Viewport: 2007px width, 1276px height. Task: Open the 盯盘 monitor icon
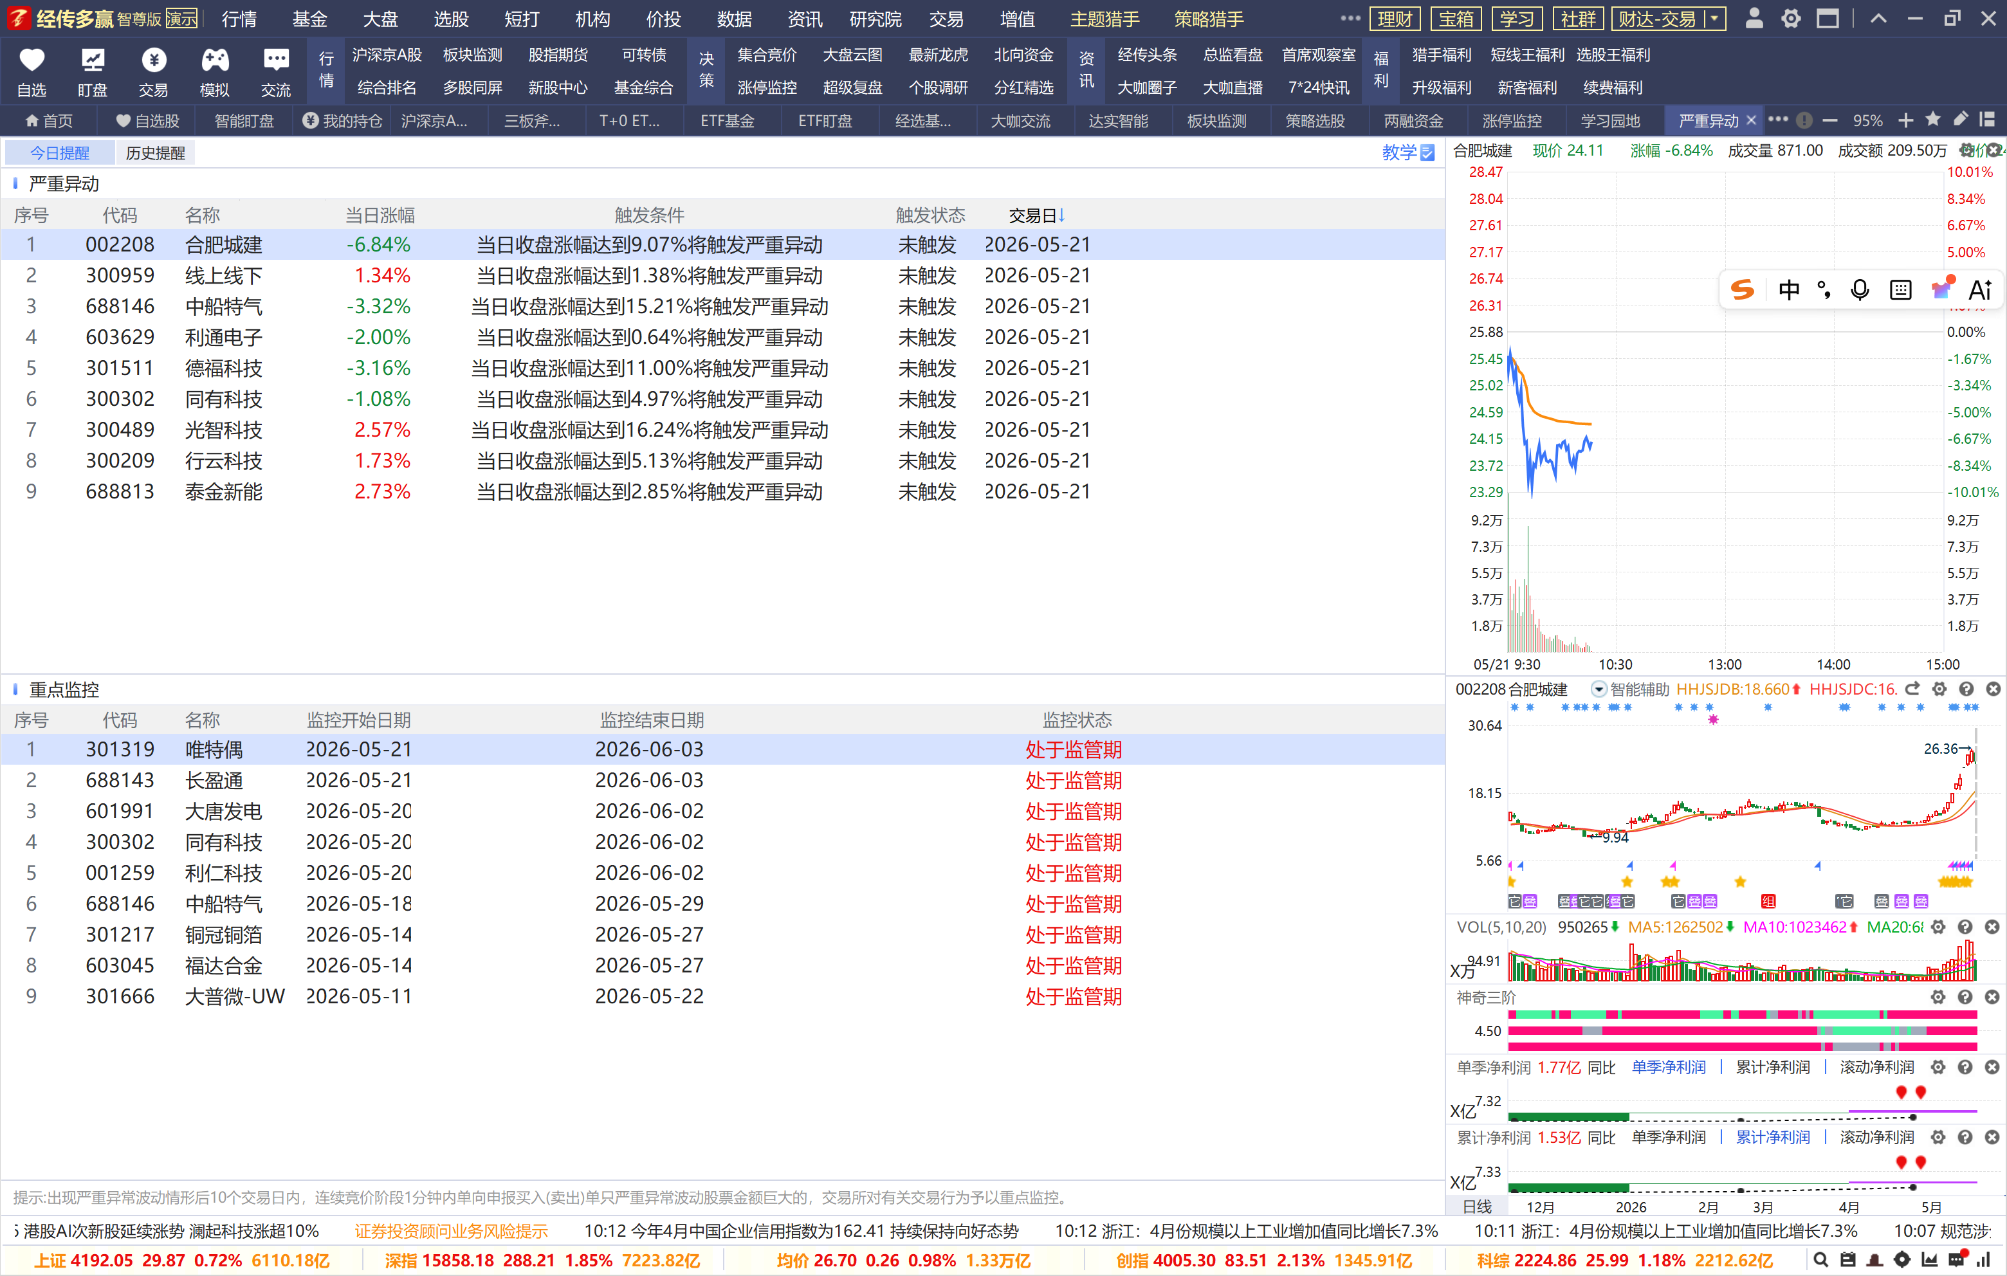click(92, 60)
